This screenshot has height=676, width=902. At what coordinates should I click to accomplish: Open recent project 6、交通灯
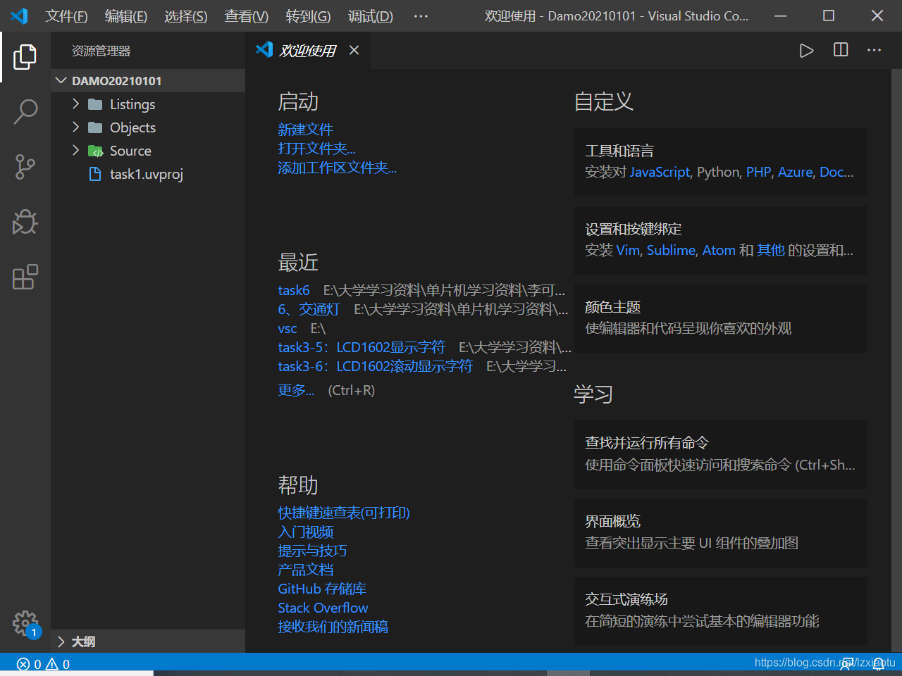click(x=309, y=309)
